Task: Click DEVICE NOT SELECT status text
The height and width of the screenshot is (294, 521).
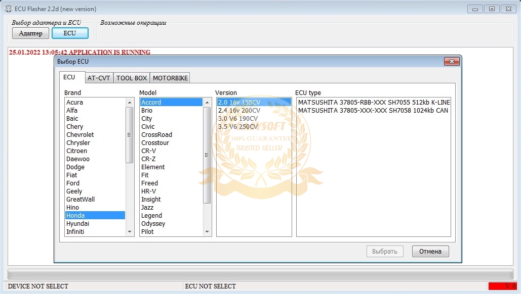Action: pos(38,286)
